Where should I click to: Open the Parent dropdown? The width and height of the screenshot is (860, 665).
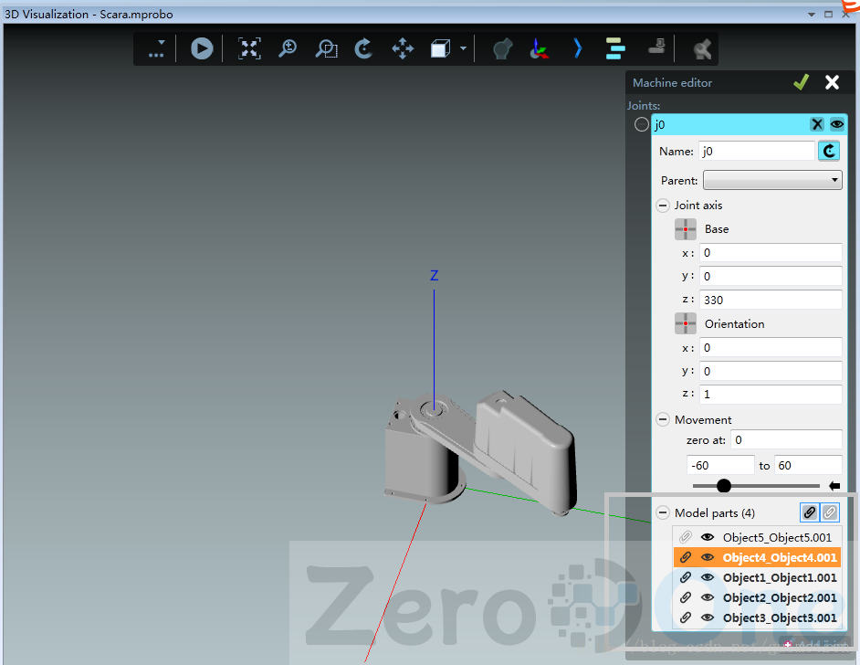[772, 180]
